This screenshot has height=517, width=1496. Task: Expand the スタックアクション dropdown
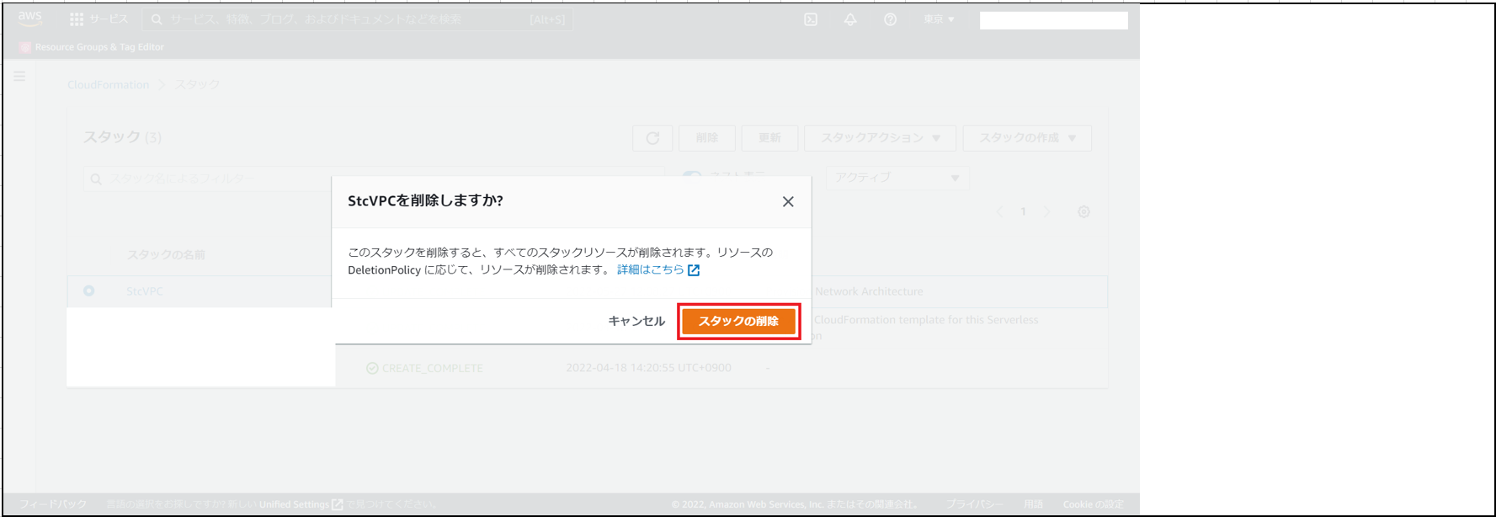tap(880, 138)
